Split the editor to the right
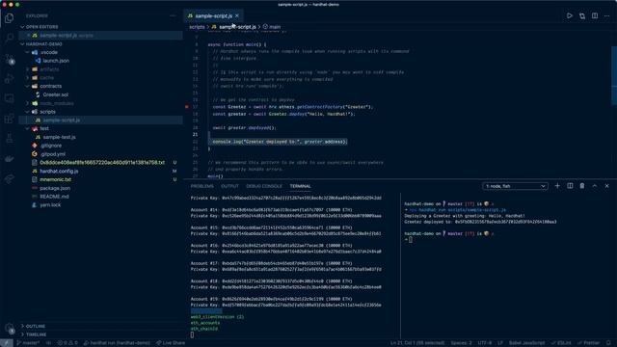Viewport: 617px width, 347px height. tap(595, 15)
